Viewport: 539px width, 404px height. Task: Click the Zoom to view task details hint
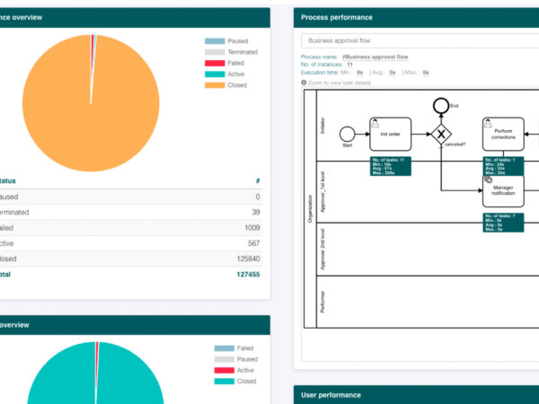(340, 83)
